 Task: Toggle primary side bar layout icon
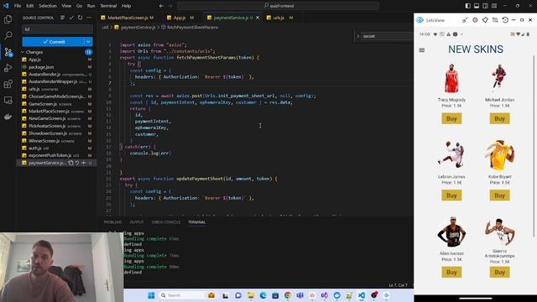click(x=468, y=6)
